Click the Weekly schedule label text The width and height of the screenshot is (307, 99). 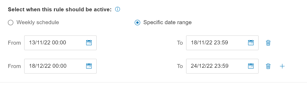[38, 22]
